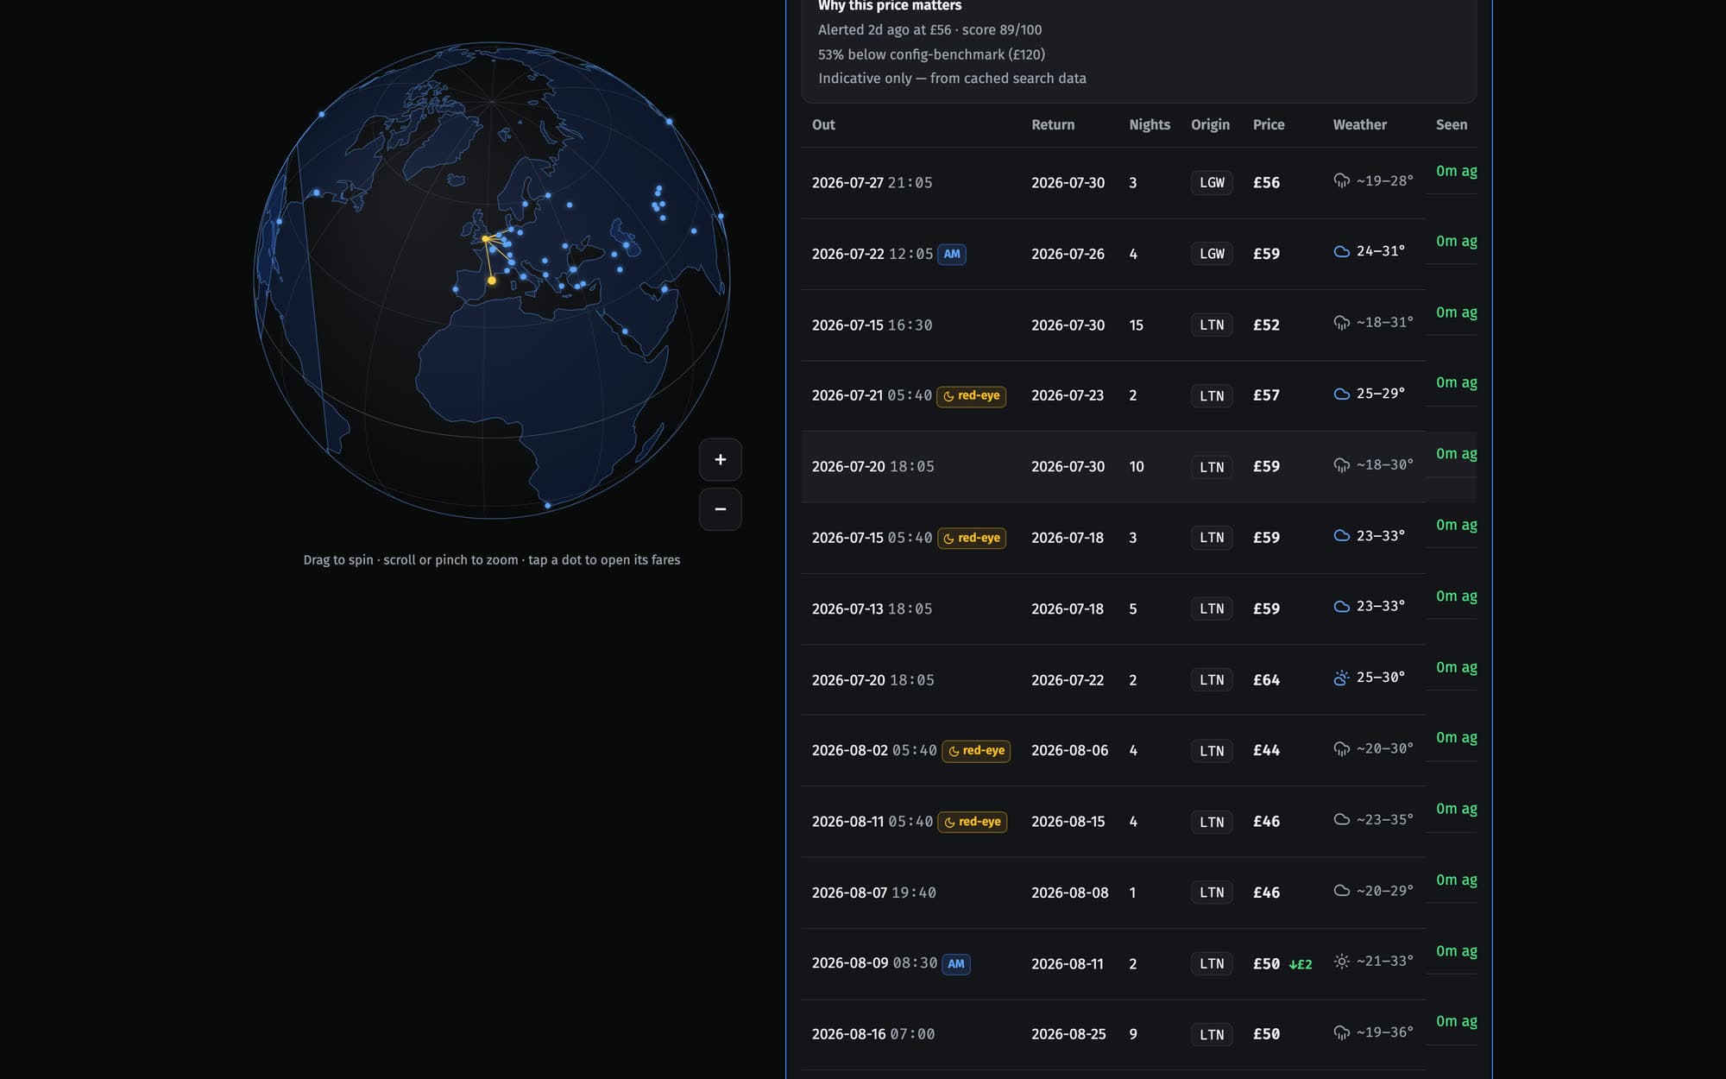
Task: Click the 'Alerted 2d ago at £56' line
Action: [929, 30]
